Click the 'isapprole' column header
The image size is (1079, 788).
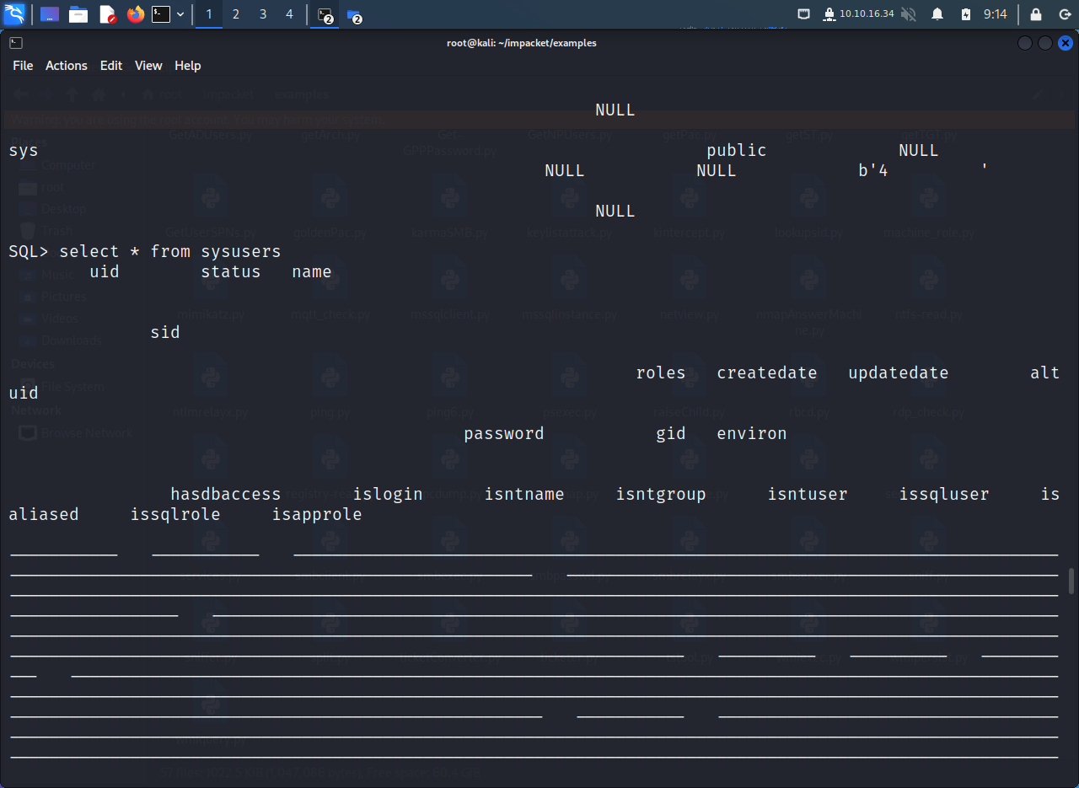[x=317, y=514]
